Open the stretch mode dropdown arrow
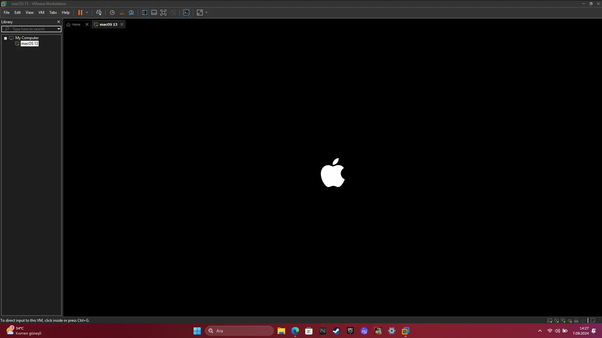The image size is (602, 338). pyautogui.click(x=206, y=13)
